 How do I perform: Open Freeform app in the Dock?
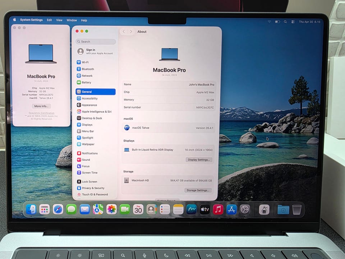[x=192, y=209]
